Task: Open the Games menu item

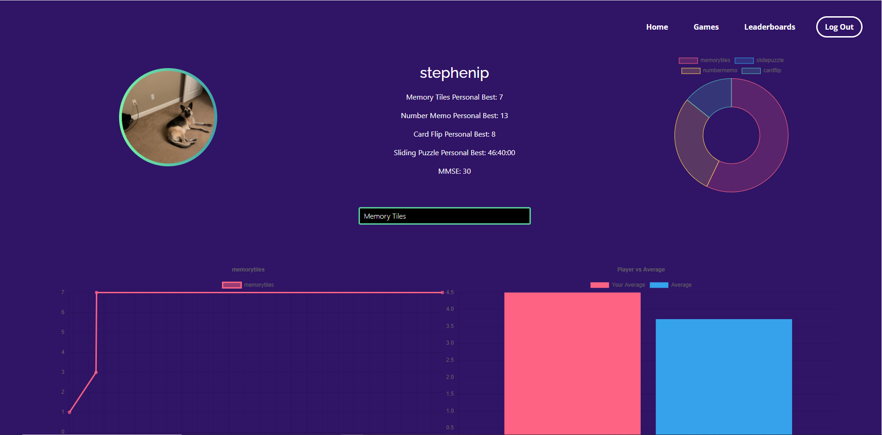Action: point(706,27)
